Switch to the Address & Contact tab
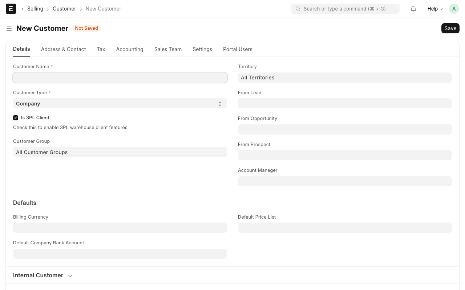This screenshot has height=290, width=465. [x=63, y=49]
